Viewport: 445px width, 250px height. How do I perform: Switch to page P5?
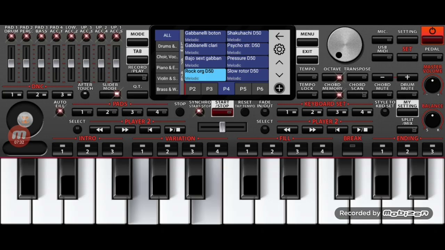(x=243, y=89)
